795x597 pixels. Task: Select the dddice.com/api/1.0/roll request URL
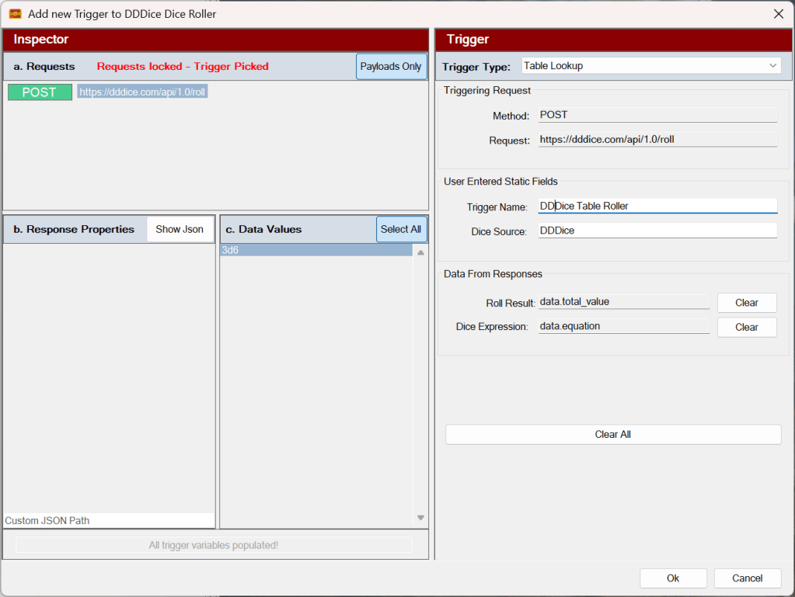[x=143, y=92]
